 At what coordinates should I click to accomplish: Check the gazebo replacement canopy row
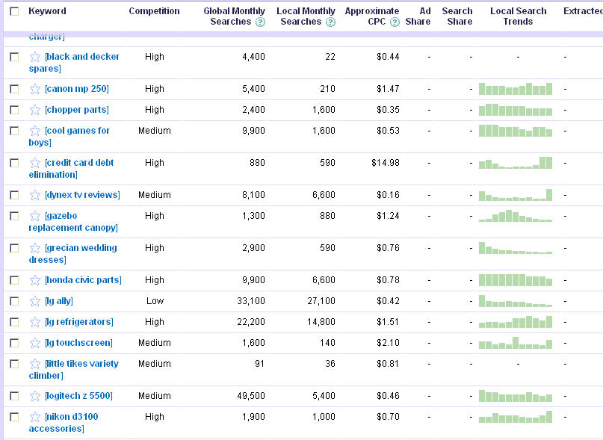(x=14, y=216)
